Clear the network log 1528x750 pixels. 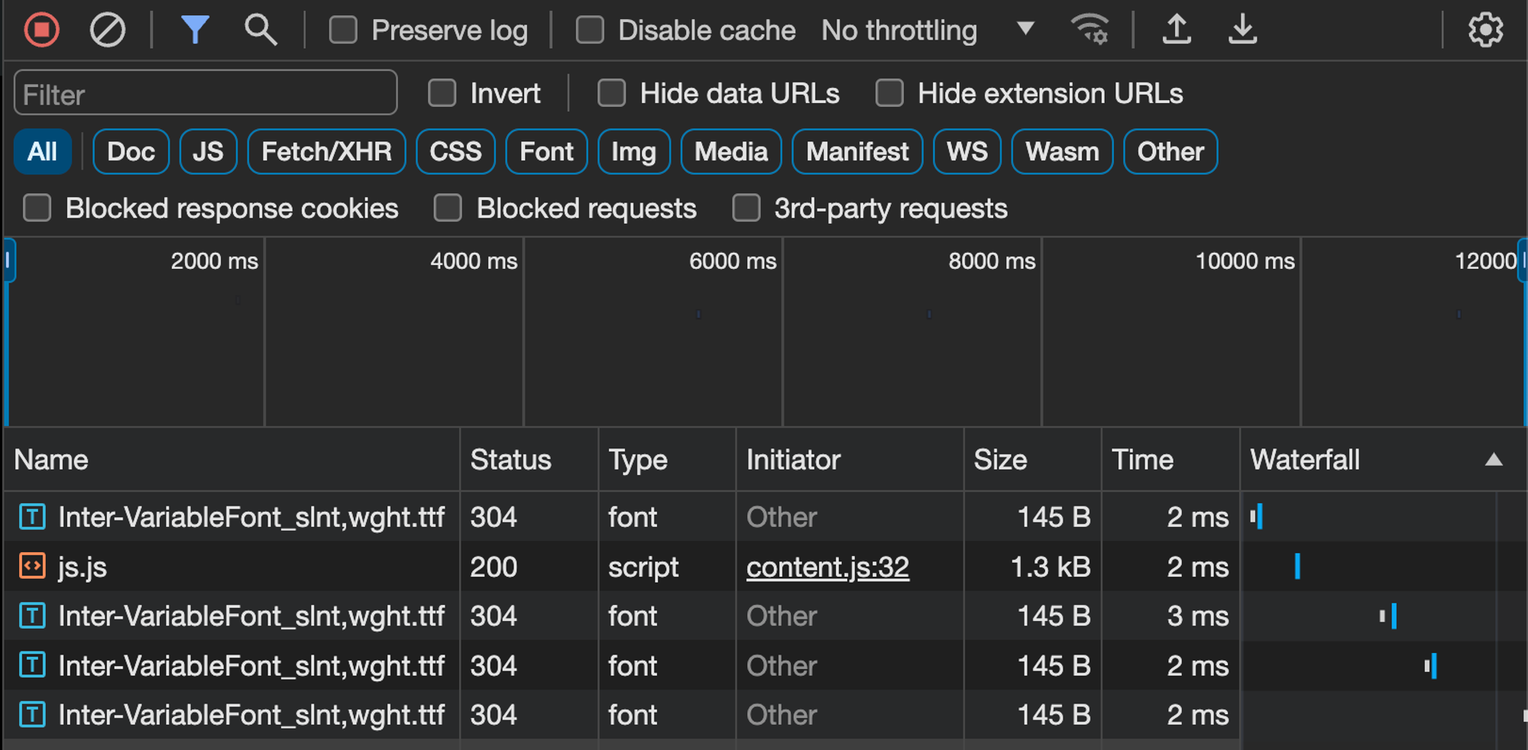coord(107,31)
